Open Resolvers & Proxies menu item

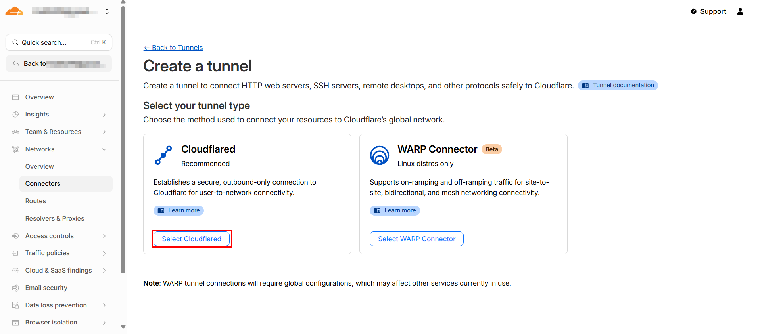(x=66, y=218)
